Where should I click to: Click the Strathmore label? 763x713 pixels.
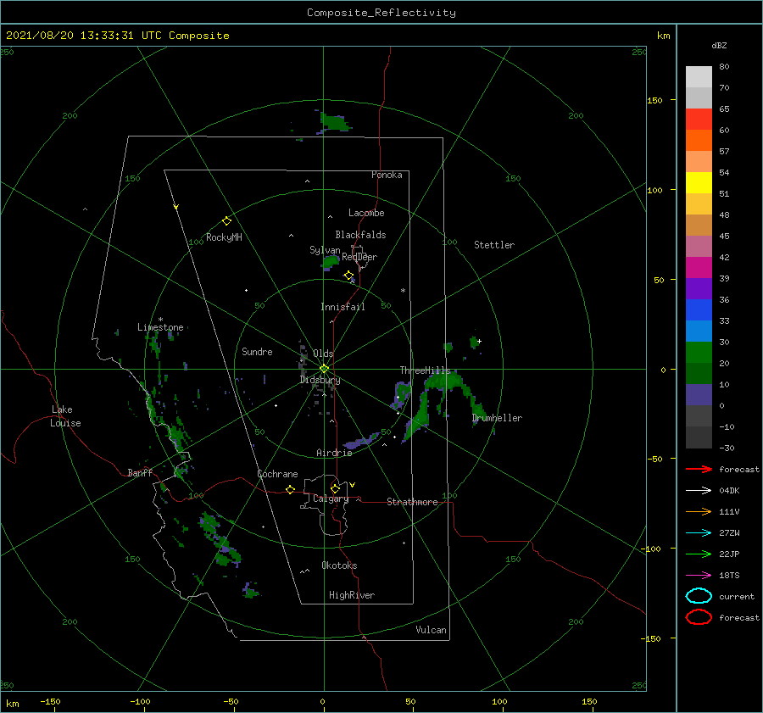412,502
